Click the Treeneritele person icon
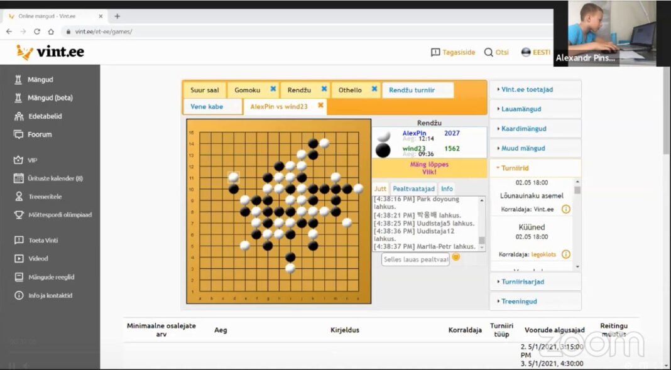The image size is (671, 370). tap(18, 197)
